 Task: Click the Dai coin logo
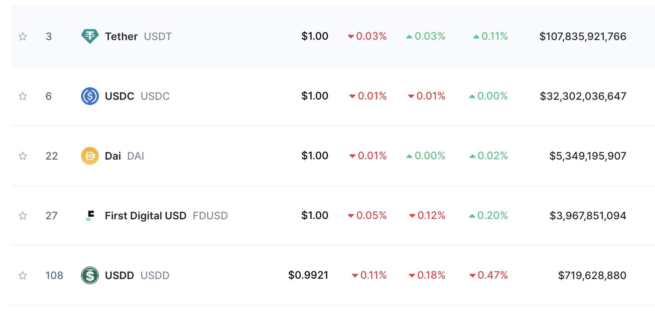[x=90, y=155]
